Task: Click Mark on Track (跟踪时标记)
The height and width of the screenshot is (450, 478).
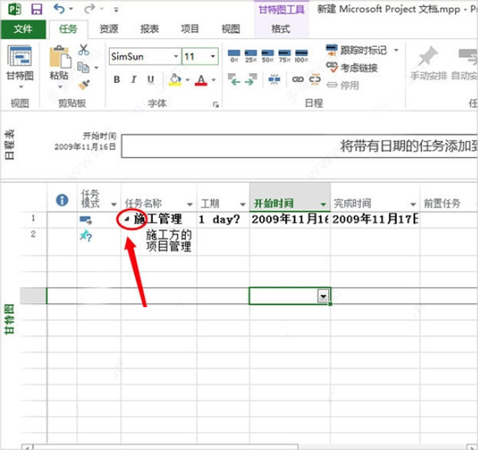Action: 357,50
